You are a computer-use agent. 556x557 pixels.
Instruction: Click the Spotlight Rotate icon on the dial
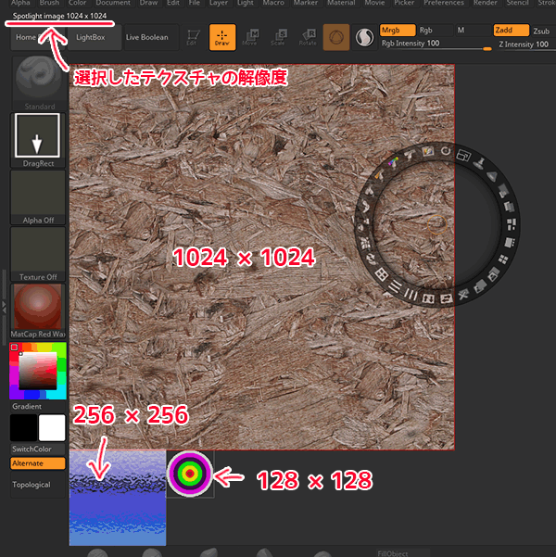click(446, 150)
